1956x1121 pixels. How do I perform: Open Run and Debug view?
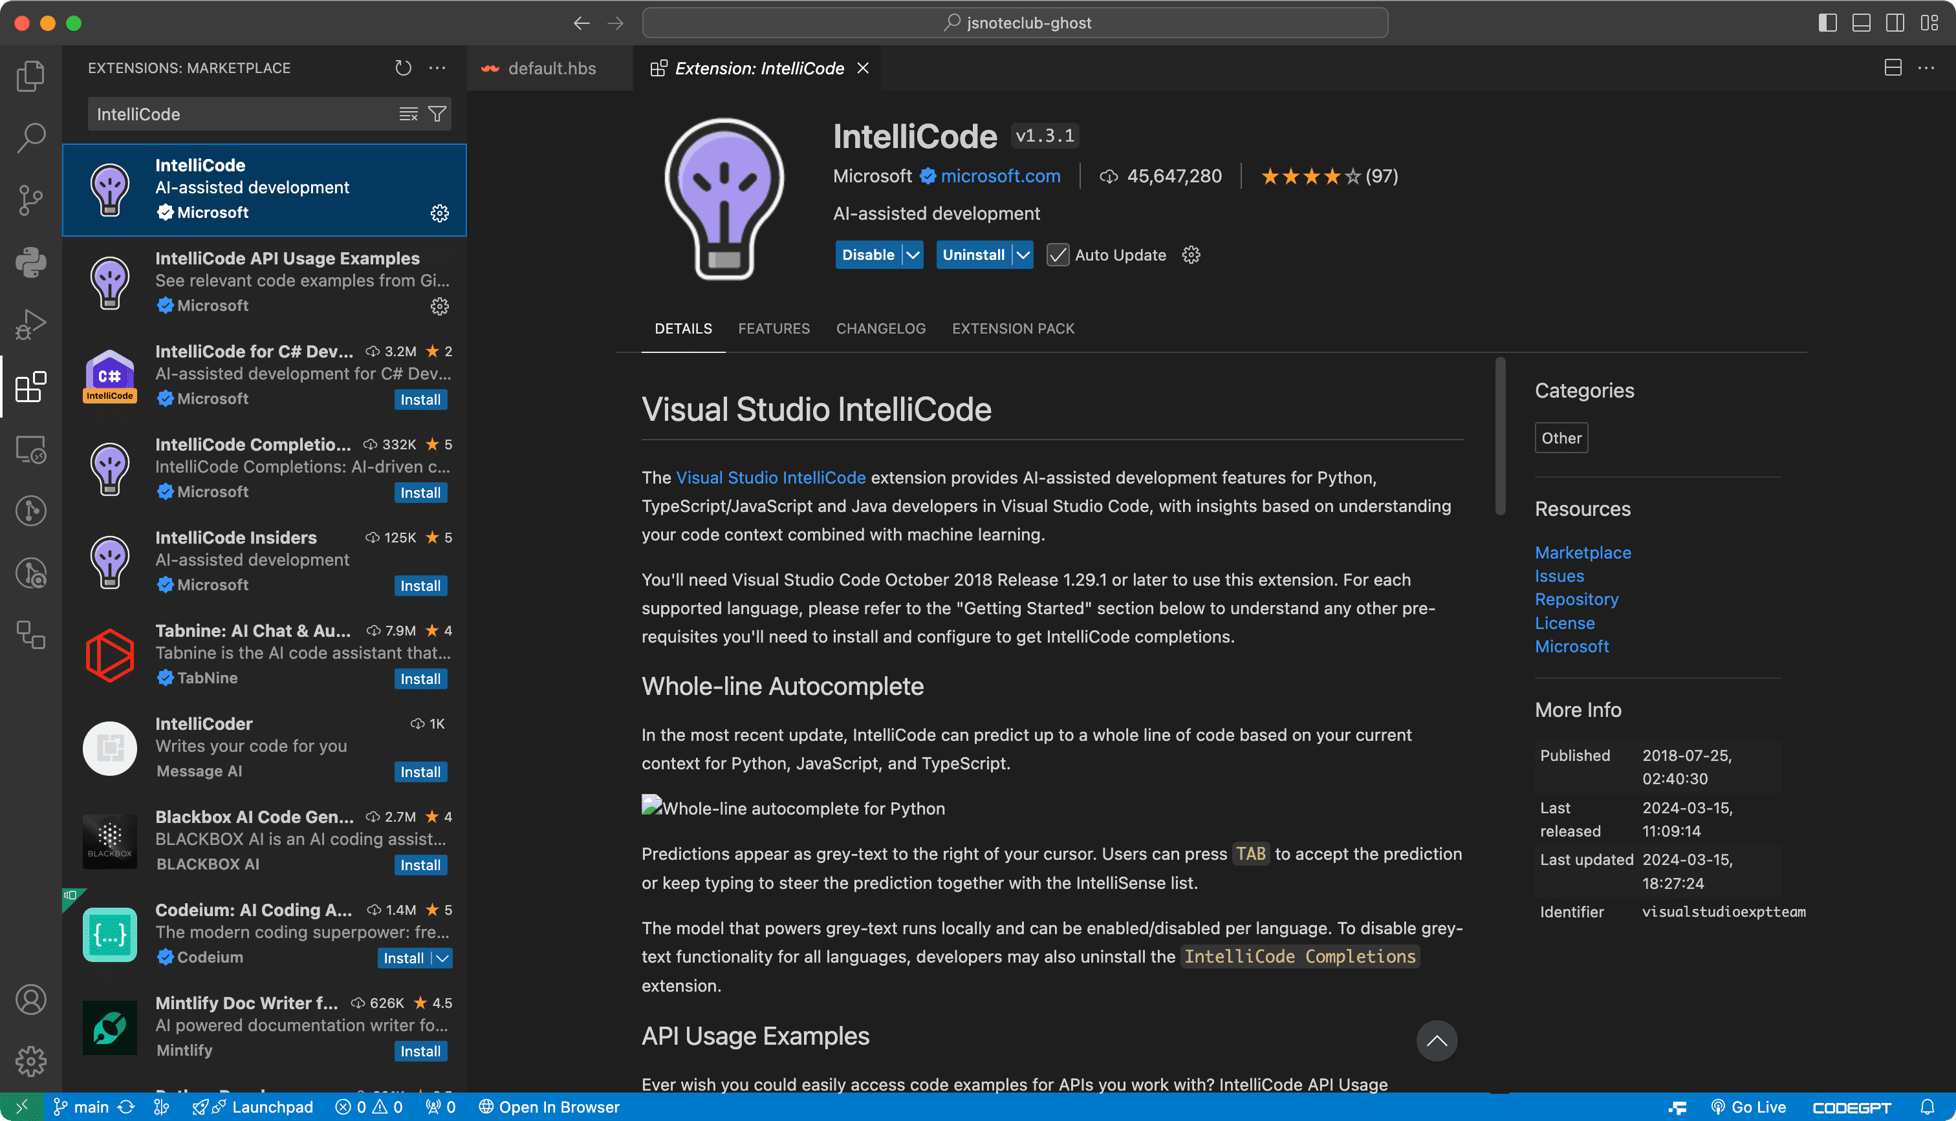31,324
